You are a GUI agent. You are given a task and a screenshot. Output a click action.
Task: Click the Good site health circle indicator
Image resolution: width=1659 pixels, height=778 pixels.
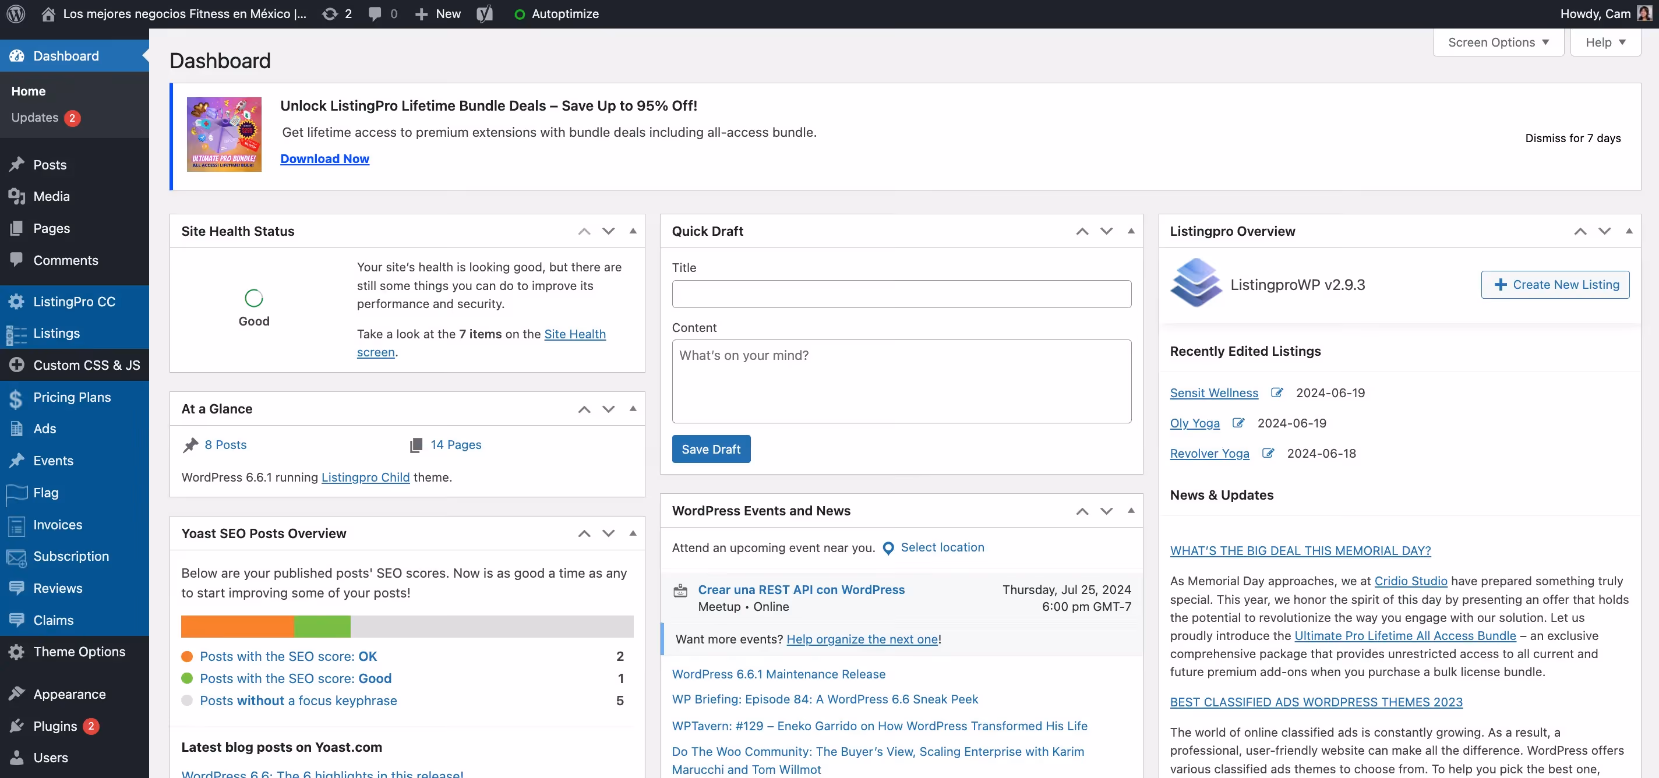pos(254,298)
